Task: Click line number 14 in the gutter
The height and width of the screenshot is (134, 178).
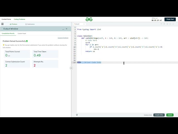Action: click(75, 56)
